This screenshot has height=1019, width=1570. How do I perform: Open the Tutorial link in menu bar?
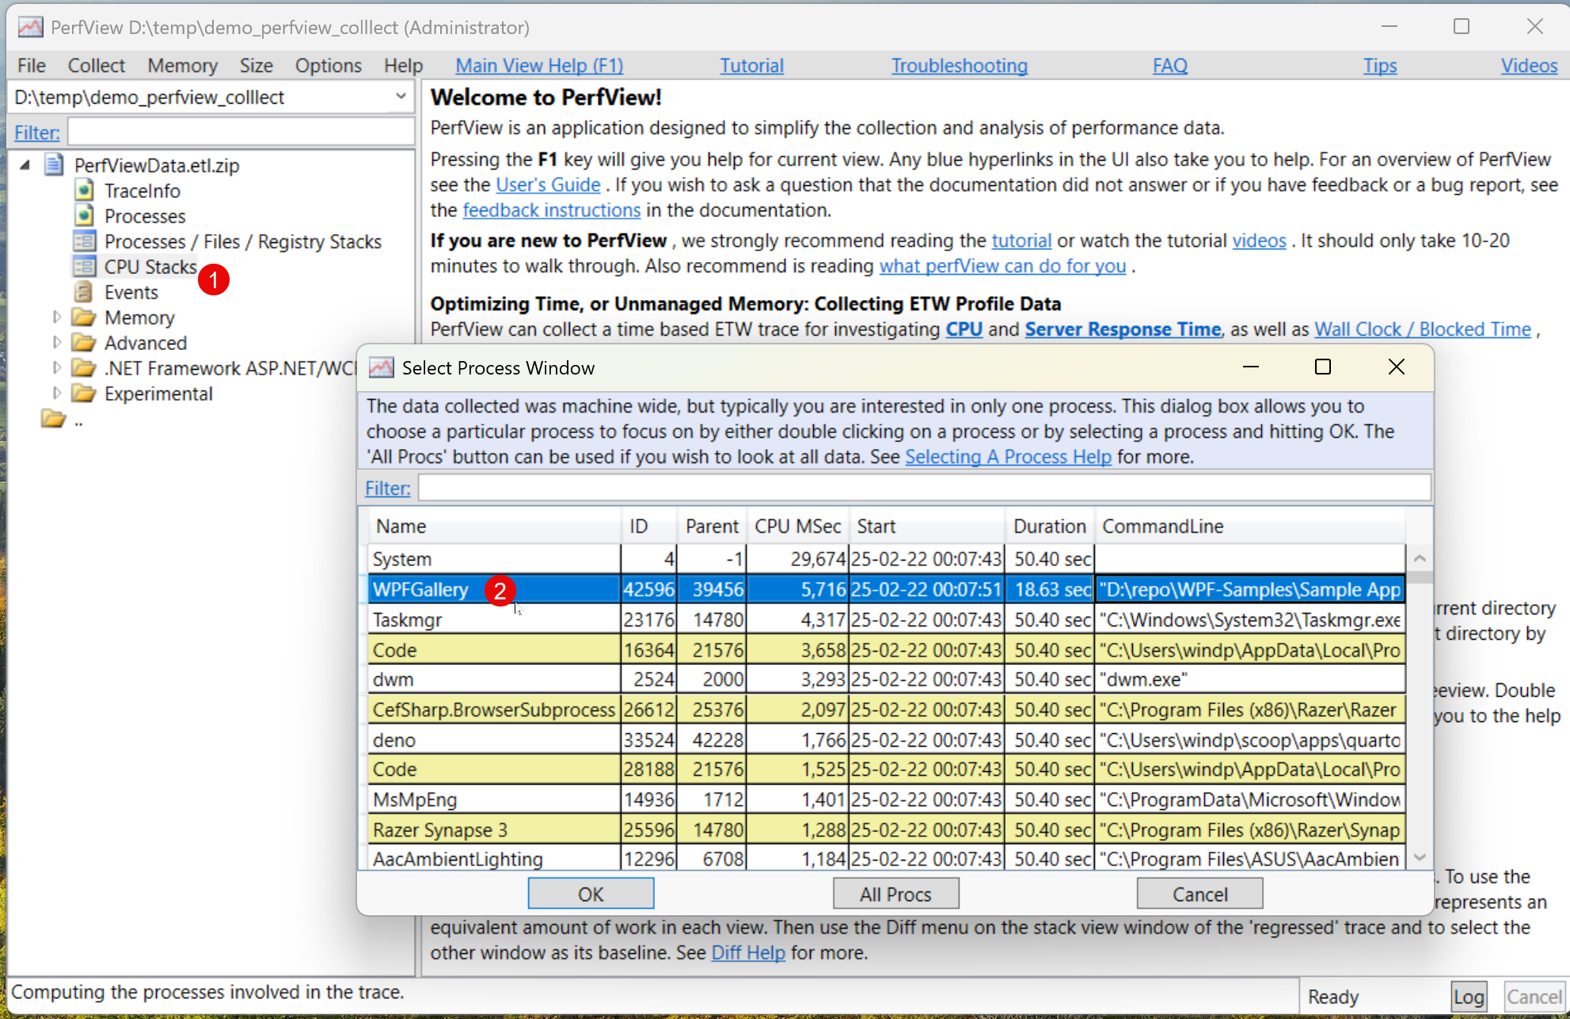[x=751, y=65]
